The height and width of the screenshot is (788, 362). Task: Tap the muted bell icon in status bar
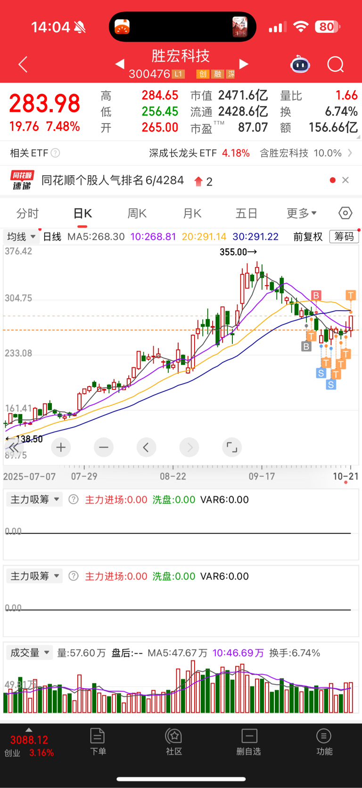pyautogui.click(x=80, y=27)
